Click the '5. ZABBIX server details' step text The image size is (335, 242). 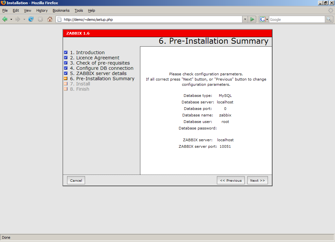click(98, 73)
